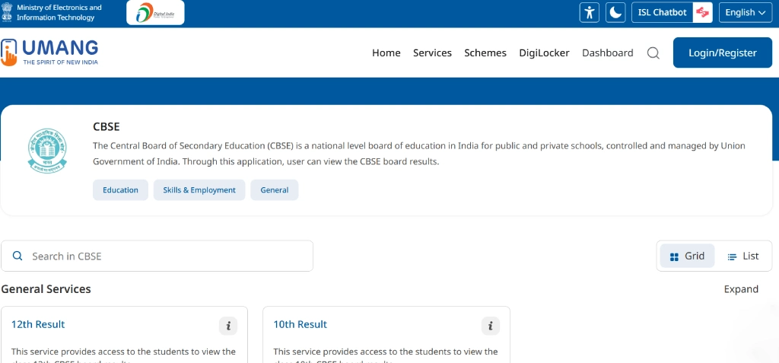The image size is (779, 363).
Task: Click the General Services heading
Action: pos(46,289)
